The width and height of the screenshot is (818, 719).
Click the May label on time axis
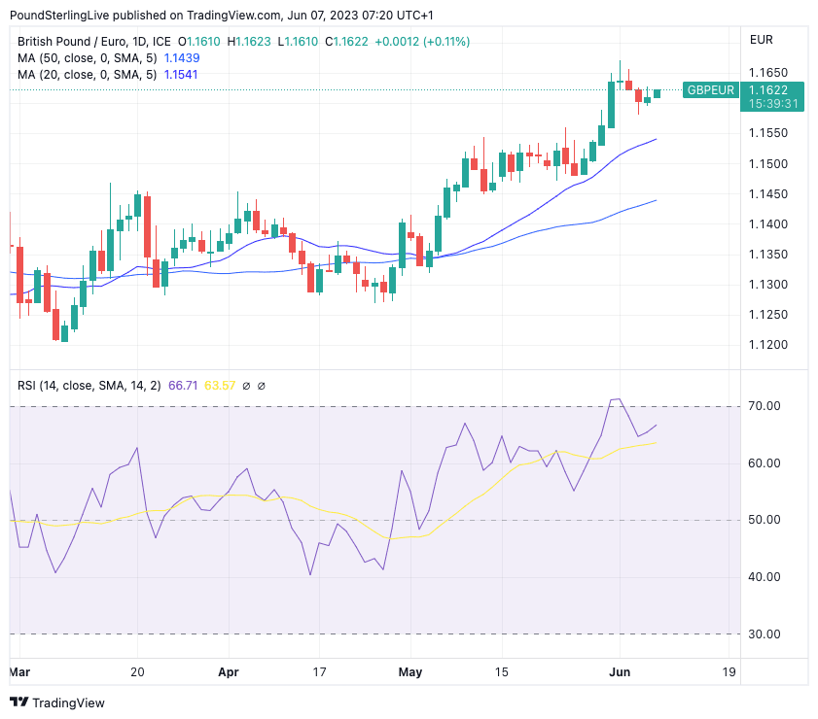click(x=409, y=671)
